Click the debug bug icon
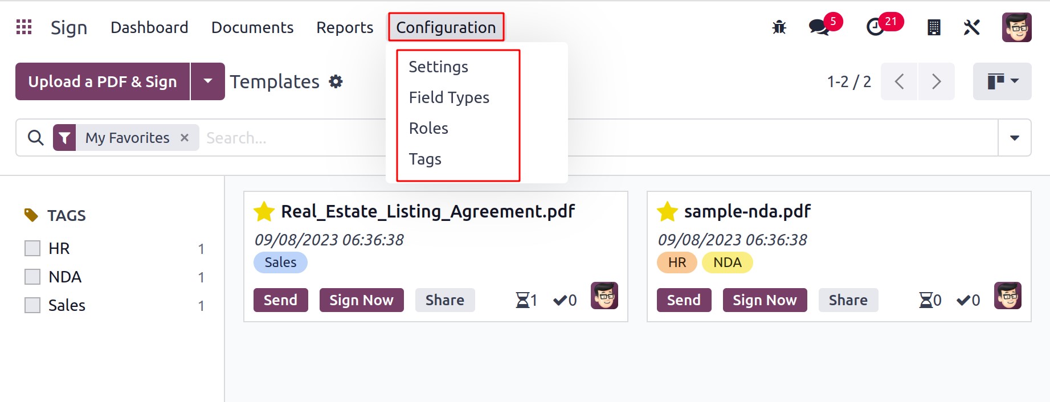This screenshot has width=1050, height=402. (779, 27)
